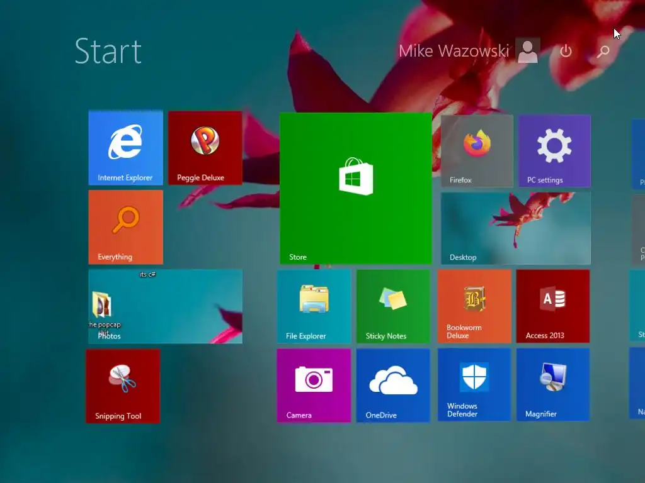Launch Firefox from its tile
645x483 pixels.
(x=477, y=151)
